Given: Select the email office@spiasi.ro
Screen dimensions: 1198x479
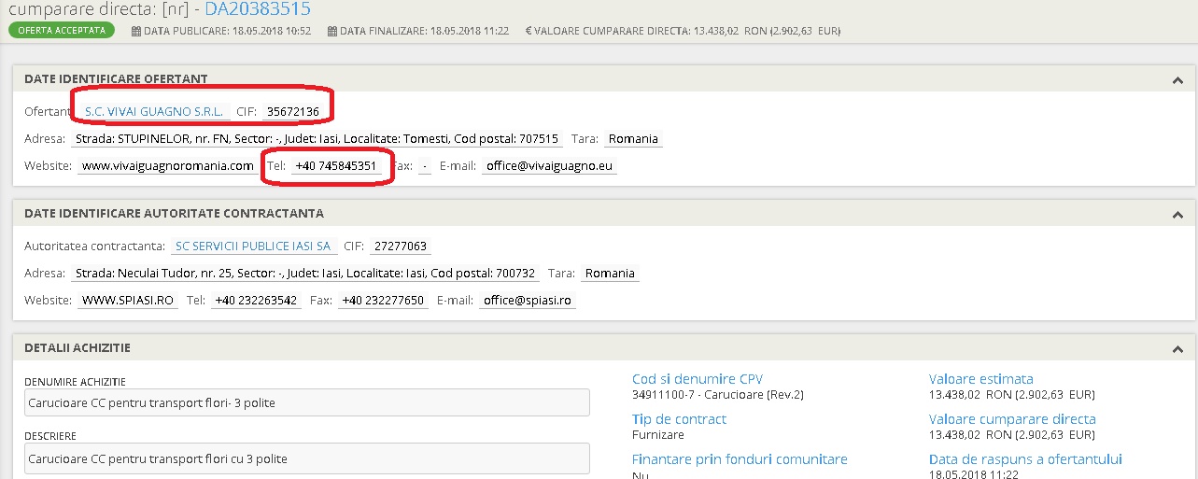Looking at the screenshot, I should point(528,301).
